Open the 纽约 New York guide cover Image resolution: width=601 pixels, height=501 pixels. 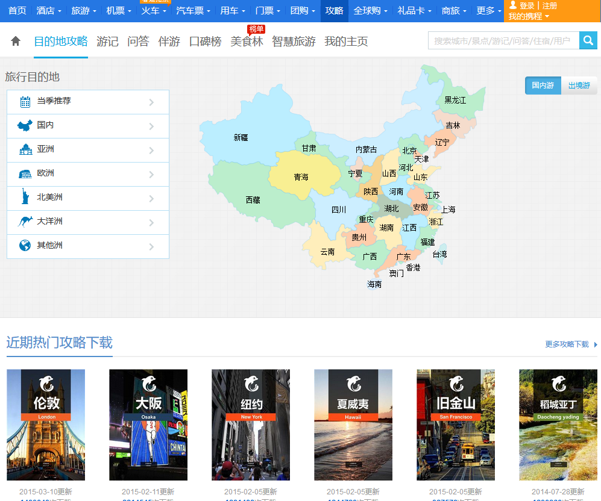(x=251, y=425)
